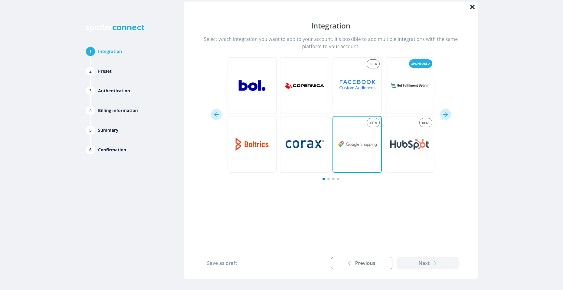The height and width of the screenshot is (290, 563).
Task: Open step 2 Preset in wizard
Action: [105, 71]
